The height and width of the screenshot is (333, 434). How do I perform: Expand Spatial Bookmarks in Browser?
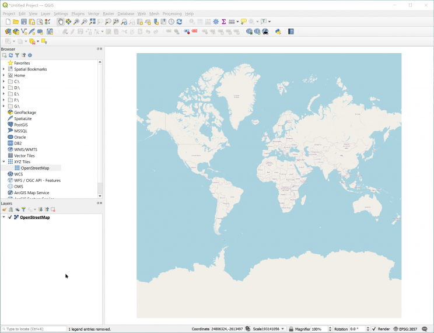click(x=3, y=69)
